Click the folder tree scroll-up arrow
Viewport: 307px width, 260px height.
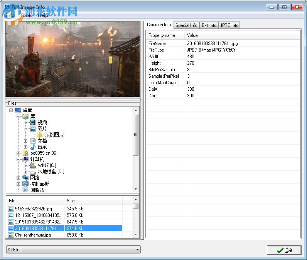(x=136, y=110)
